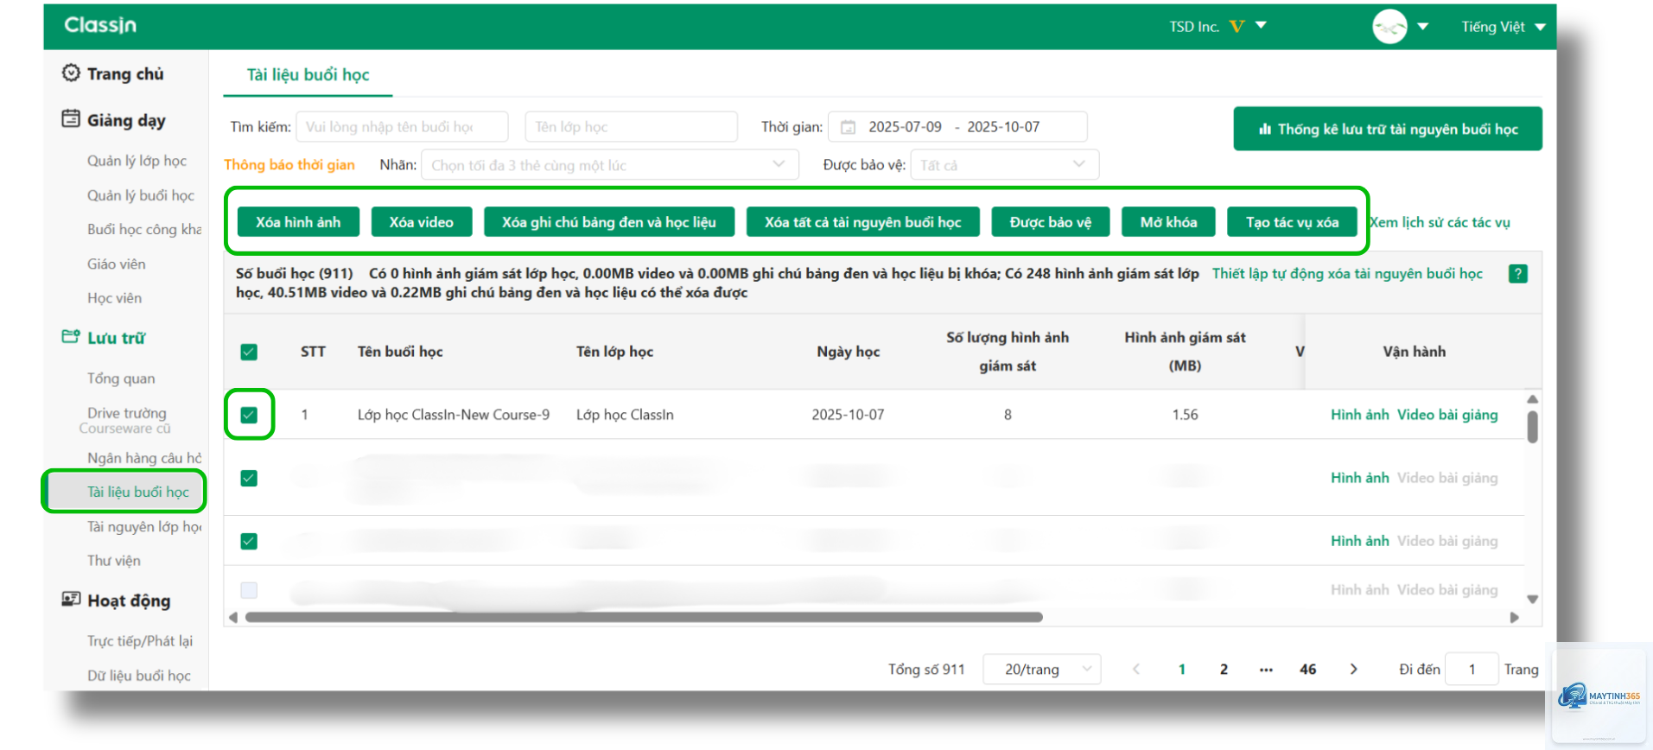
Task: Click Video bài giảng link in row 1
Action: click(1447, 415)
